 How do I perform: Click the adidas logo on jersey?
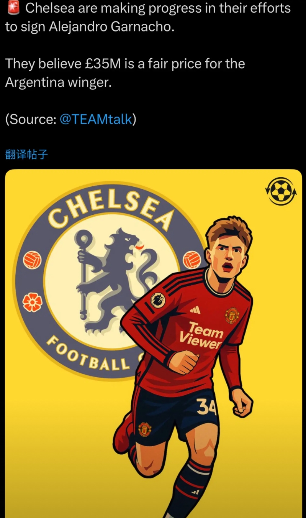click(195, 309)
